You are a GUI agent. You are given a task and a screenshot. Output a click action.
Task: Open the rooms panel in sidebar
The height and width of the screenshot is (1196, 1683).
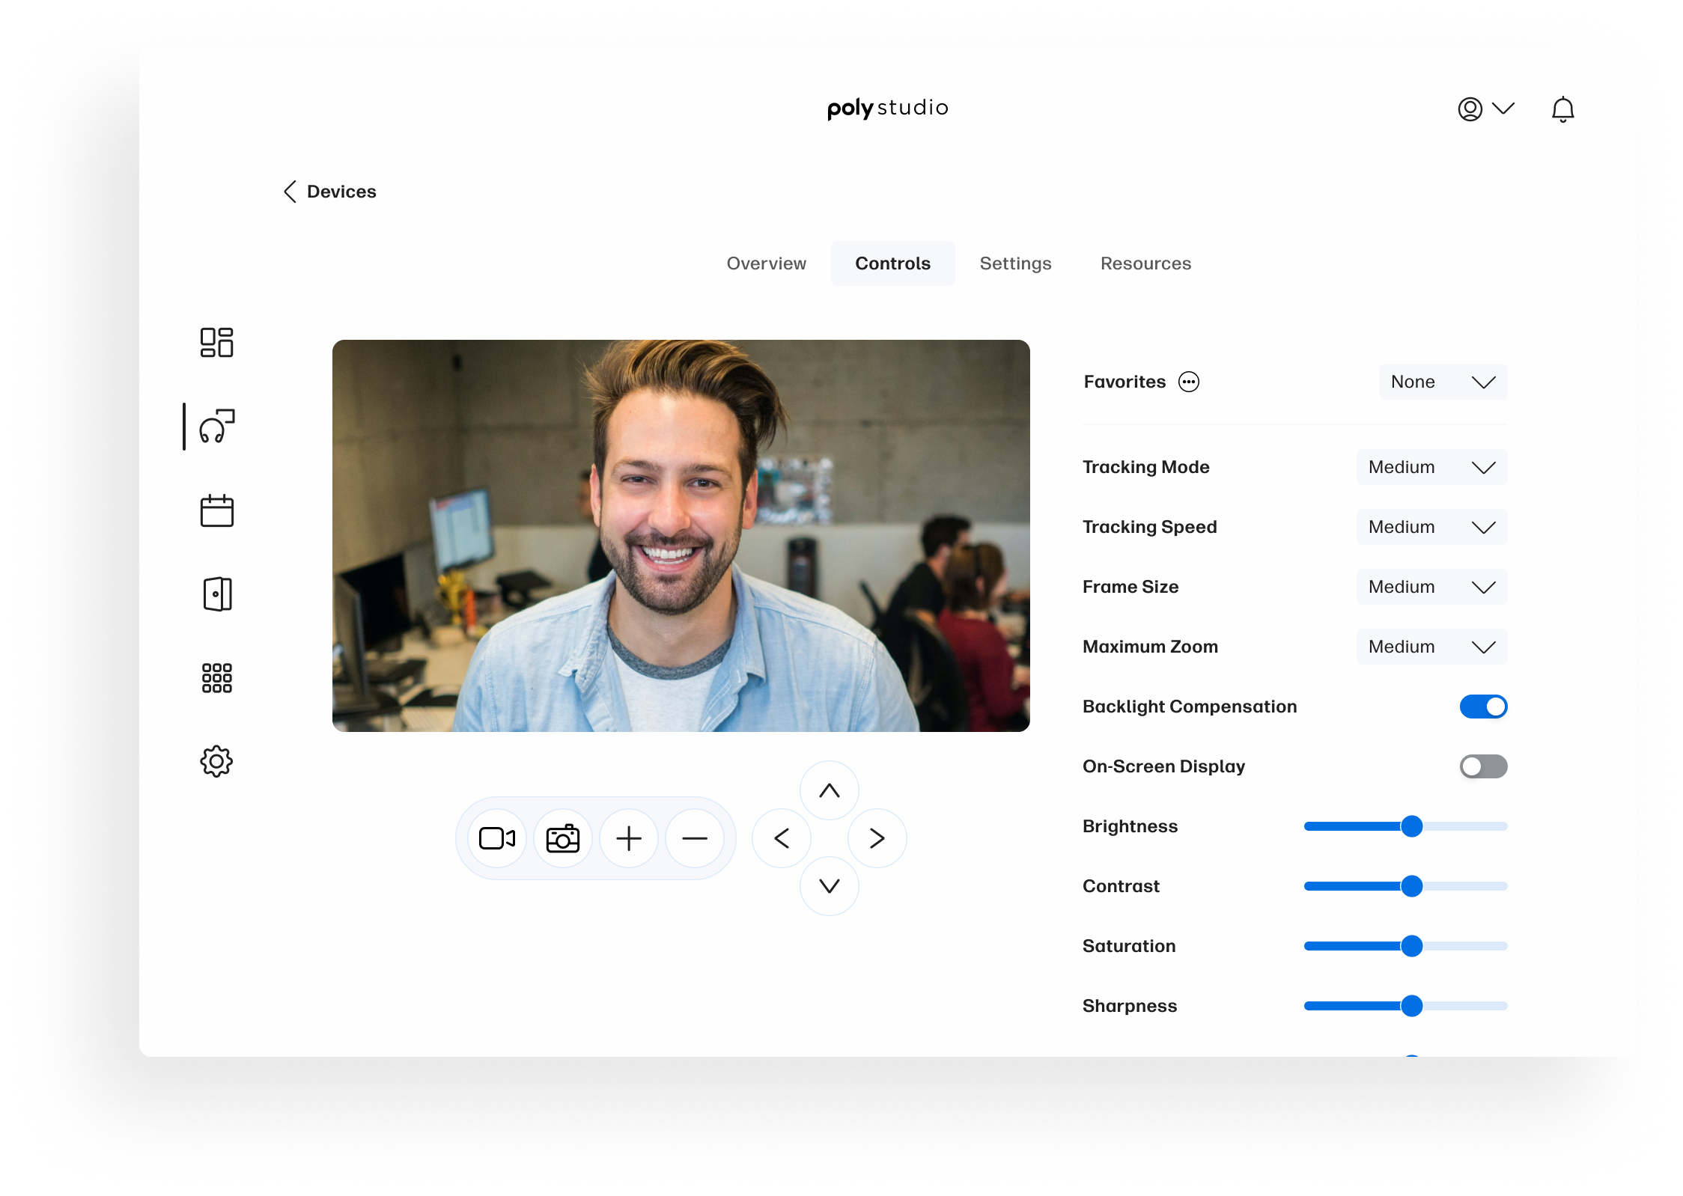pyautogui.click(x=216, y=594)
